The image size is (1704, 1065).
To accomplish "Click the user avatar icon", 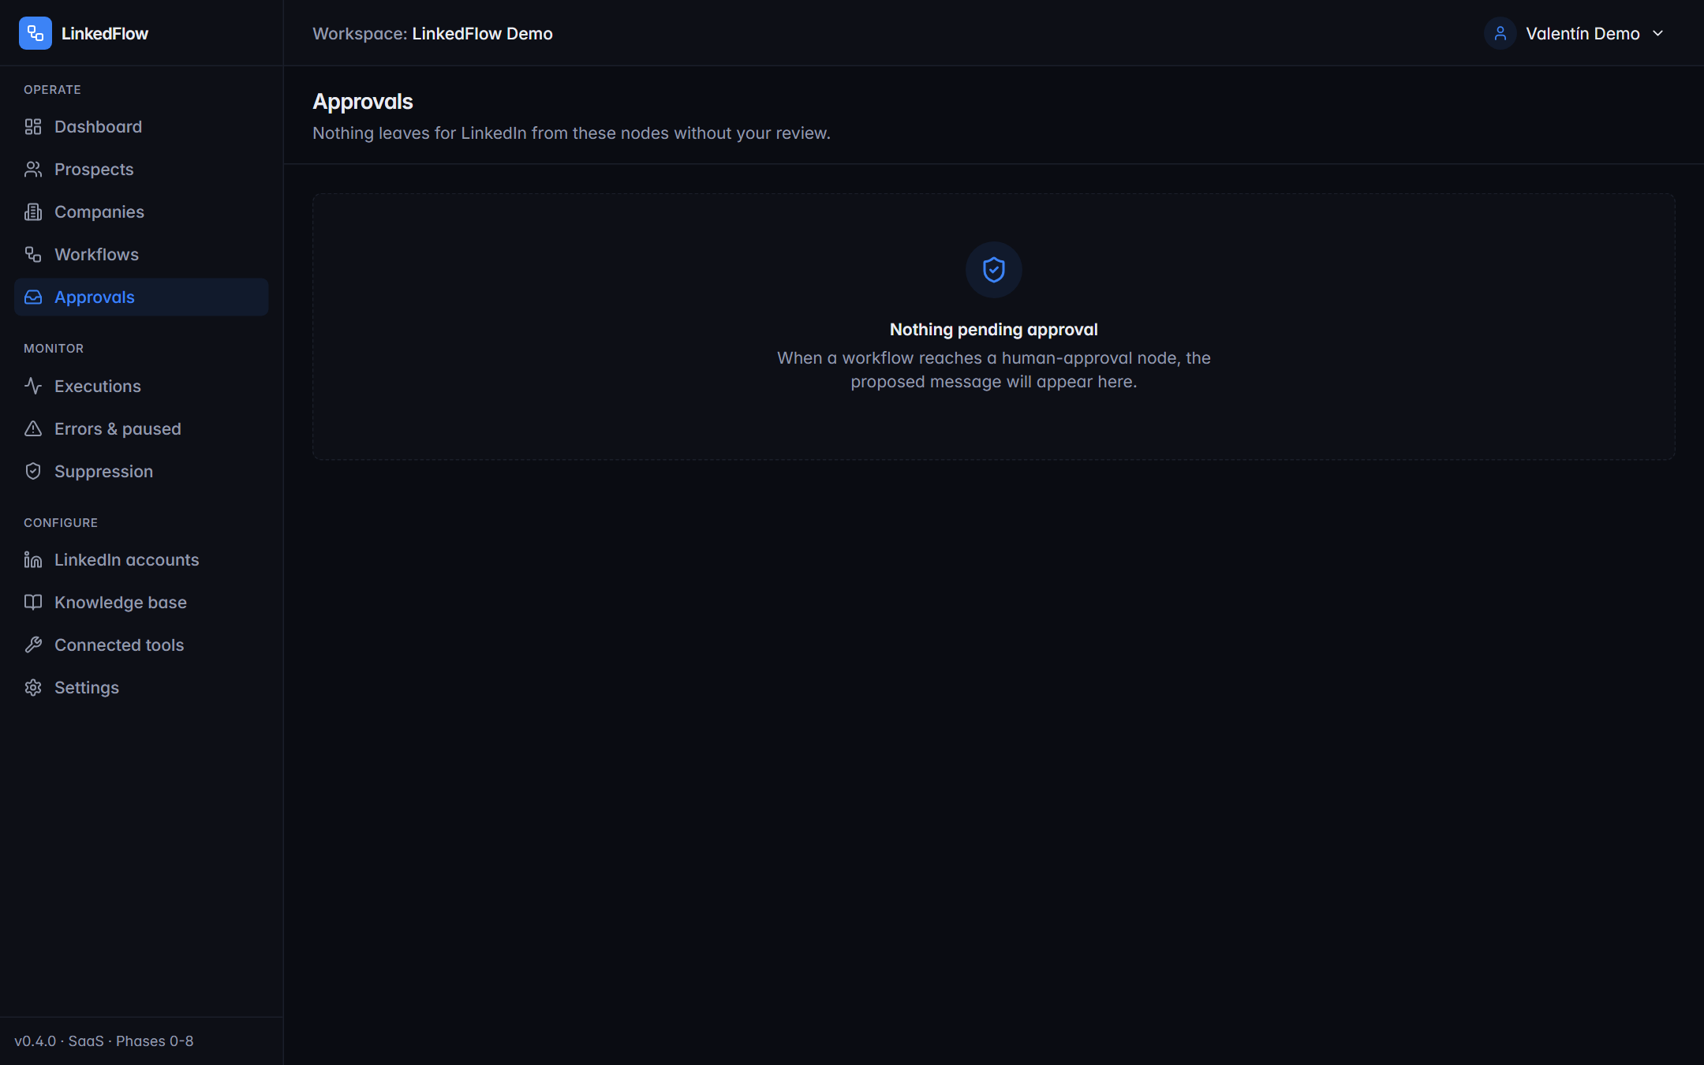I will (x=1500, y=33).
